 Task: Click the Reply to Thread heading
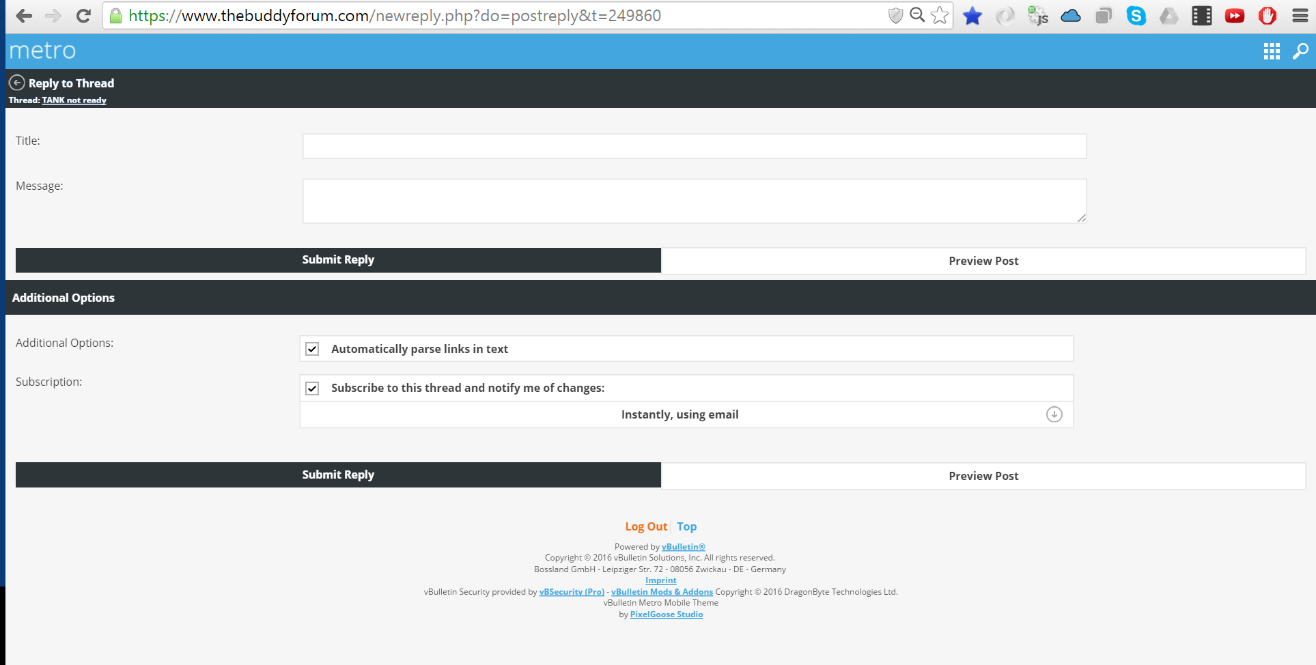[71, 83]
